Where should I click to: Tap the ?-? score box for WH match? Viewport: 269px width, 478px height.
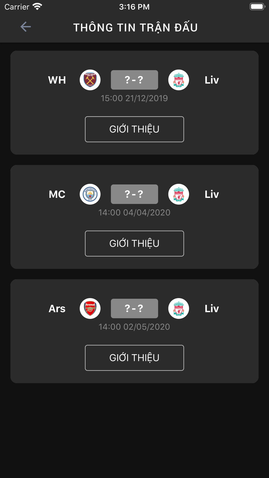click(134, 80)
